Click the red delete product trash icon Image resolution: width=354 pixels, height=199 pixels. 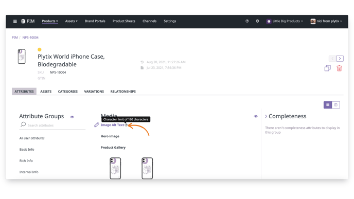point(339,68)
